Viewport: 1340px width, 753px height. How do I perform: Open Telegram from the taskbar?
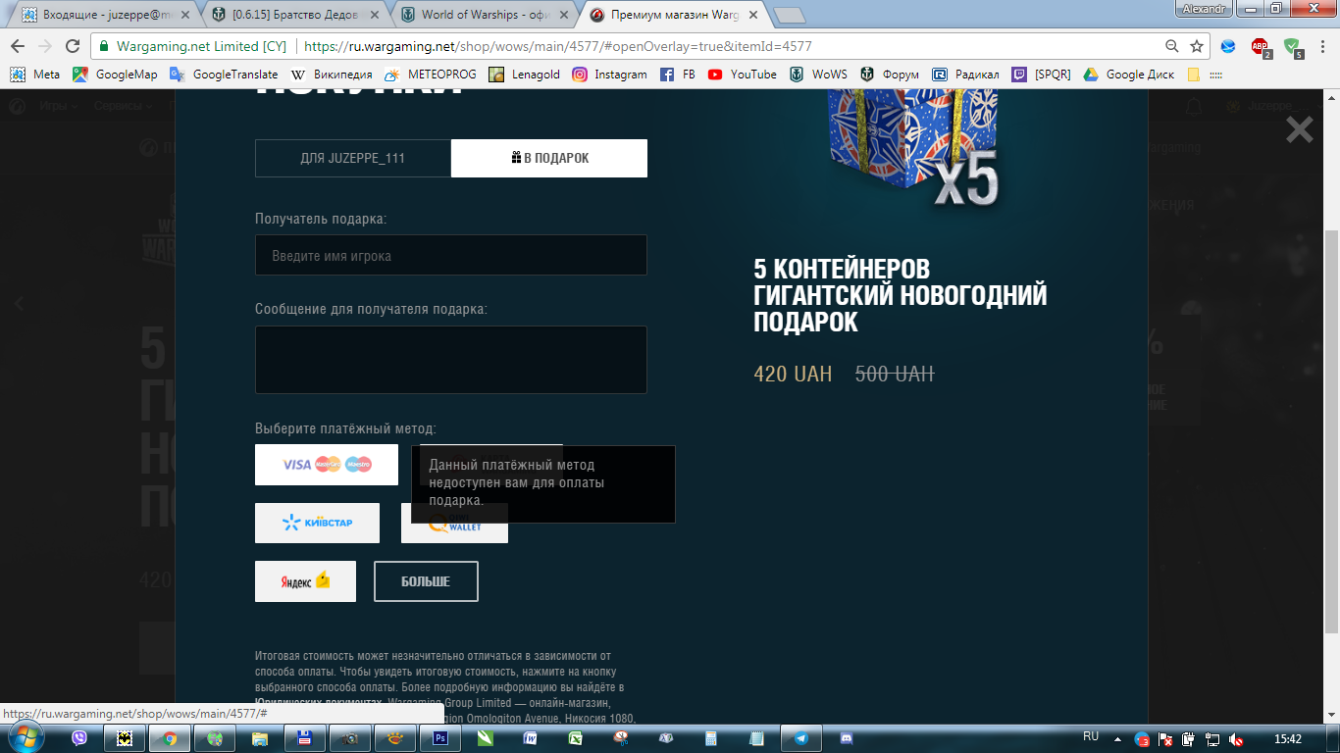[801, 738]
